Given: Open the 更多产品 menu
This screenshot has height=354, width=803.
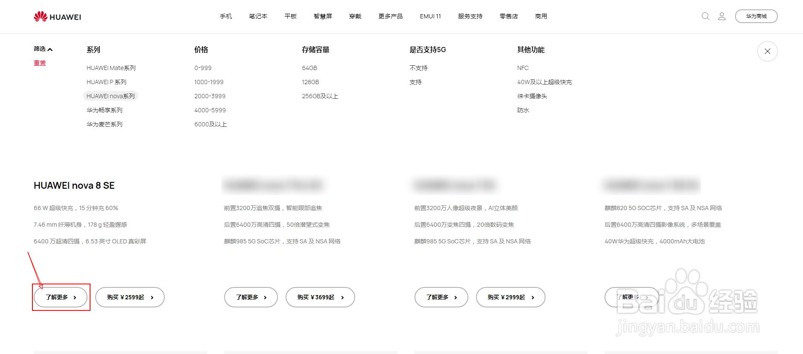Looking at the screenshot, I should click(x=391, y=16).
